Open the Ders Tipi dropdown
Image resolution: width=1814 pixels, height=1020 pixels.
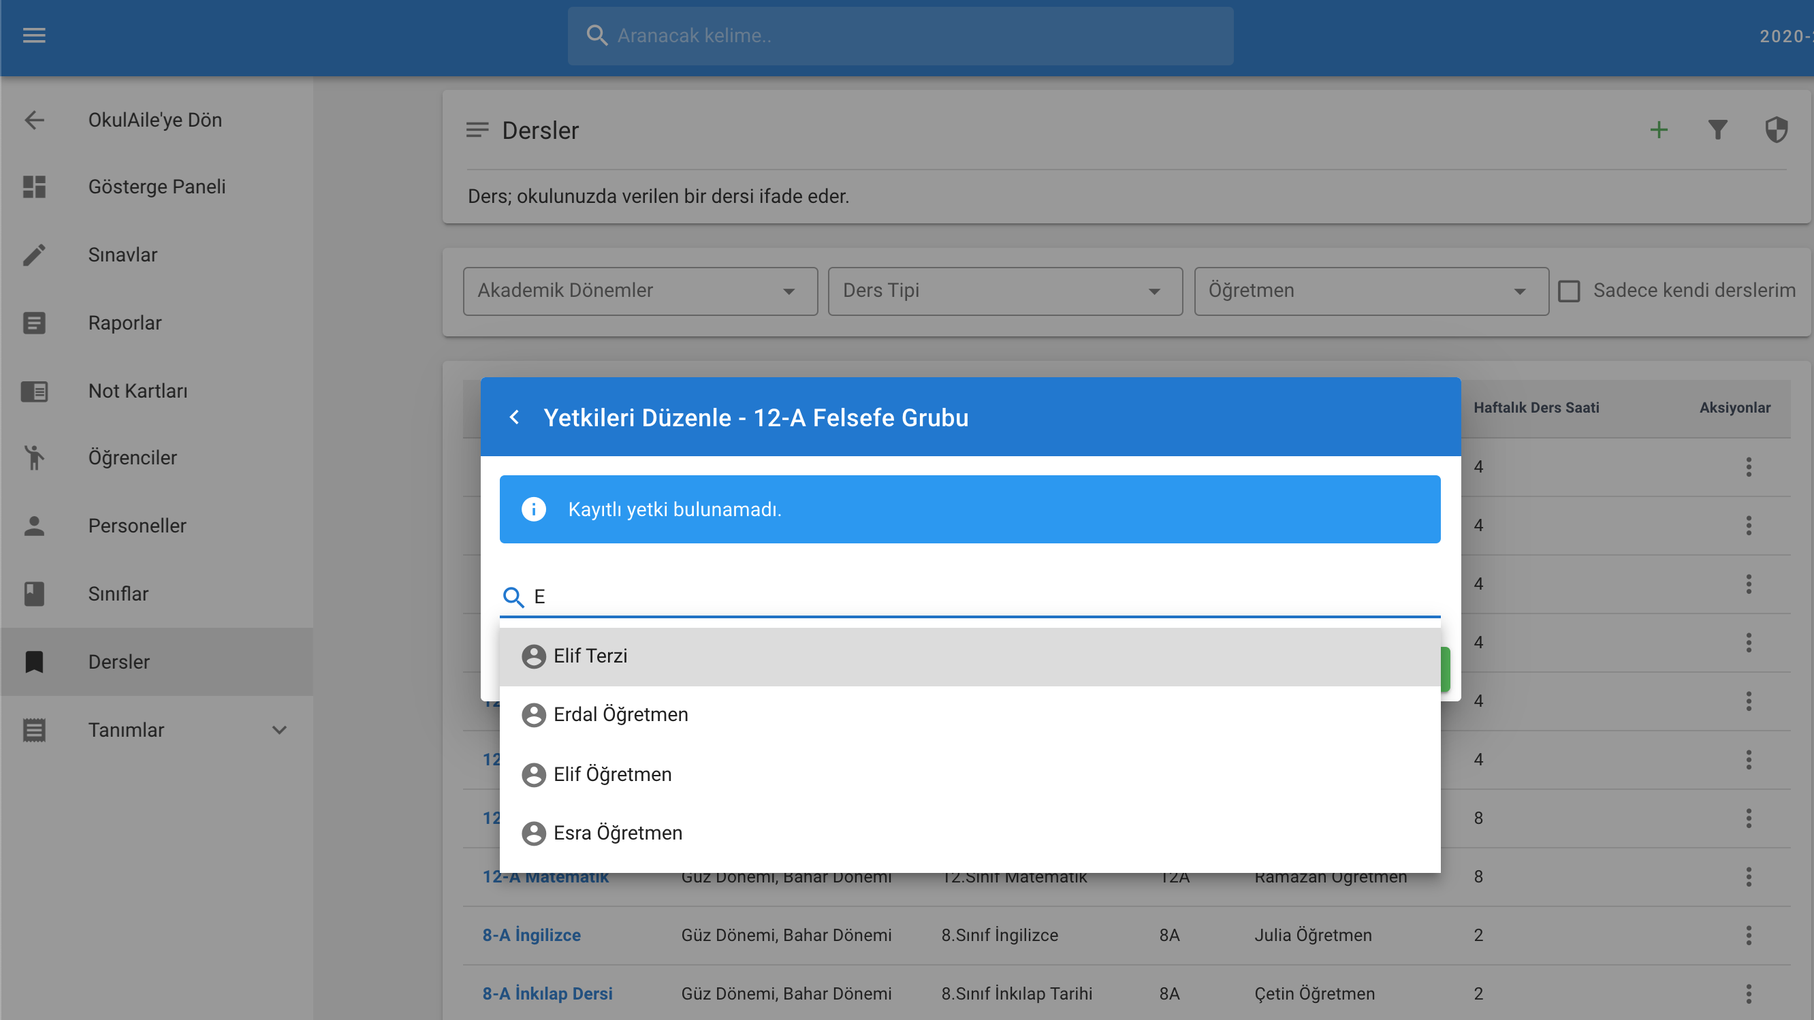[x=1005, y=291]
